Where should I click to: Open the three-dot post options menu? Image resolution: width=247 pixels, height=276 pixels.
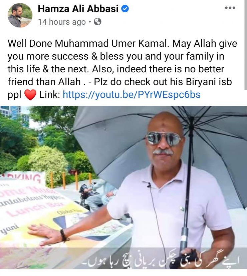click(230, 8)
